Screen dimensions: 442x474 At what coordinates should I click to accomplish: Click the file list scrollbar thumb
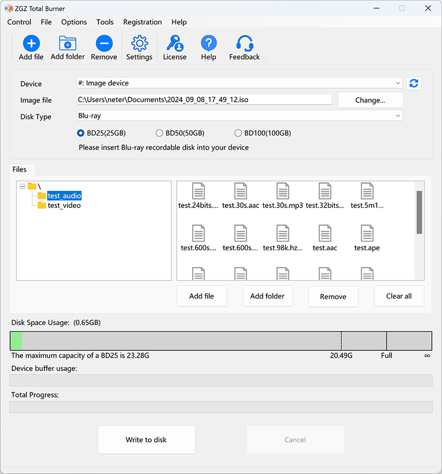420,212
